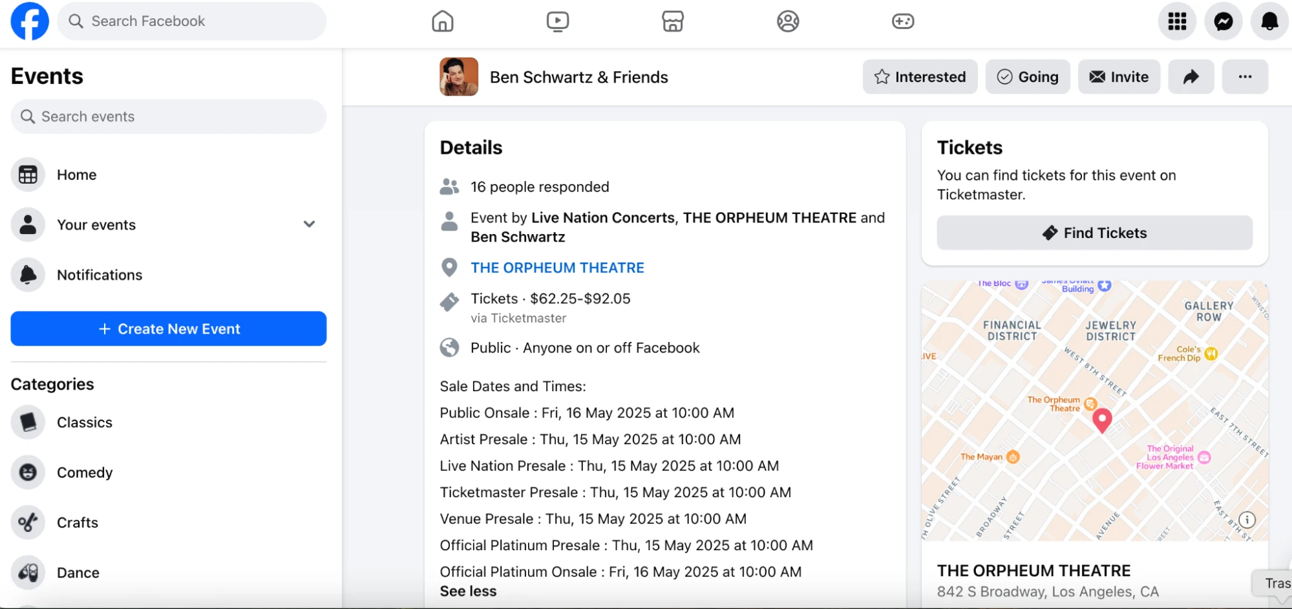Select the Classics category

(x=169, y=422)
